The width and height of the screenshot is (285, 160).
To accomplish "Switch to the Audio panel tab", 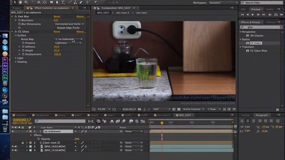I will pyautogui.click(x=269, y=9).
